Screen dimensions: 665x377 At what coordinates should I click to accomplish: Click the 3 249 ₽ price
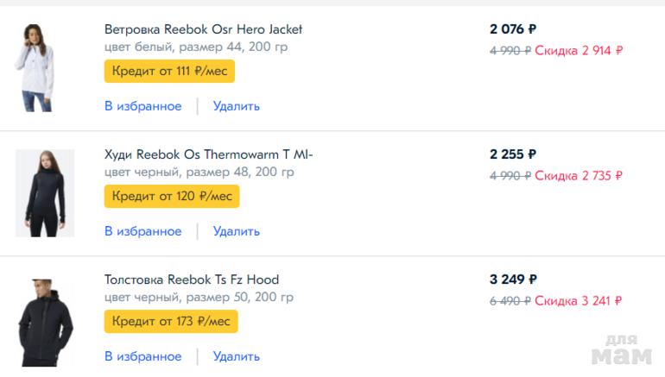pyautogui.click(x=513, y=280)
